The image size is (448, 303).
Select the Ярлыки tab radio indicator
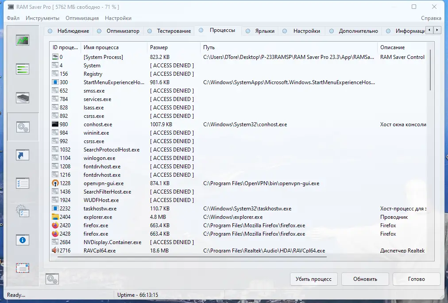pyautogui.click(x=248, y=31)
